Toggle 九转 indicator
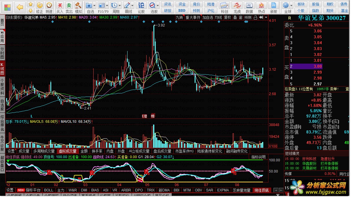This screenshot has width=351, height=197. point(179,17)
